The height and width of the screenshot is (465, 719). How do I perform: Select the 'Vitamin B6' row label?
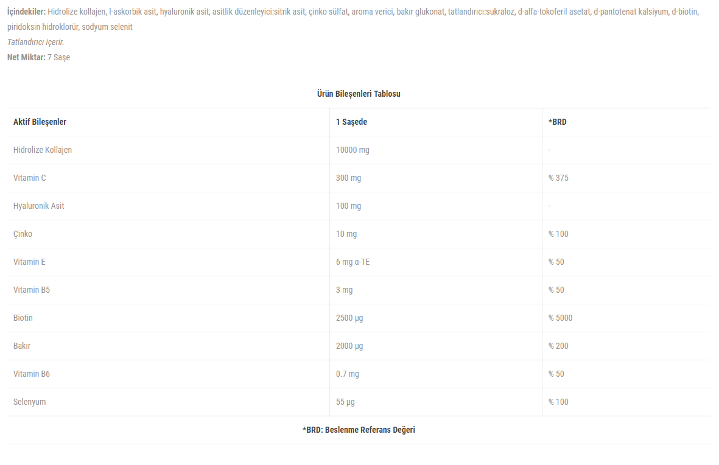point(32,373)
